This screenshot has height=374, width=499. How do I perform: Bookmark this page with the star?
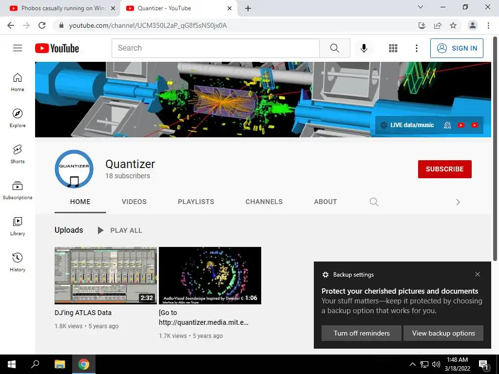(x=453, y=25)
